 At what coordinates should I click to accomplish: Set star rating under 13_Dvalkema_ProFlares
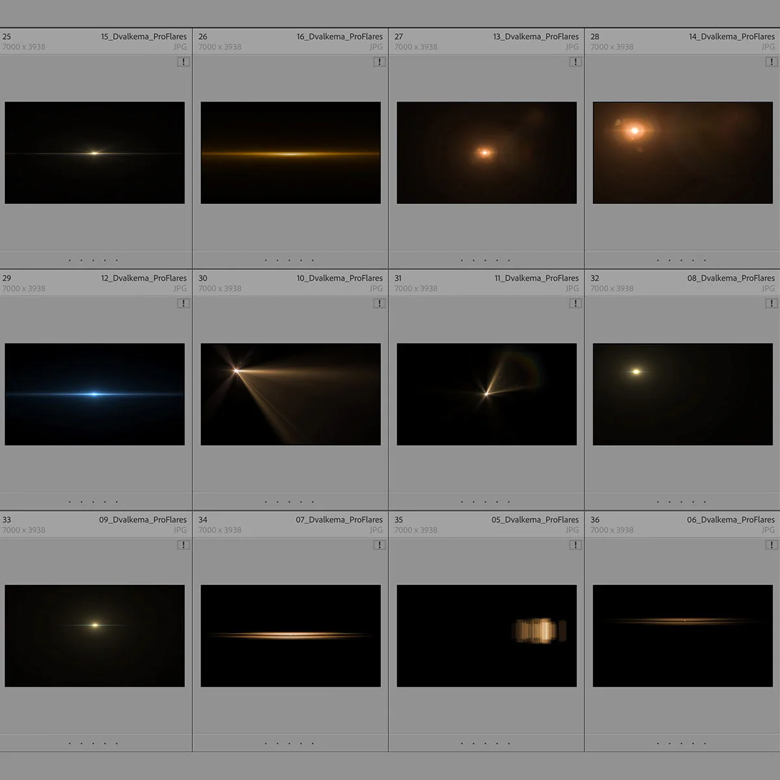486,261
